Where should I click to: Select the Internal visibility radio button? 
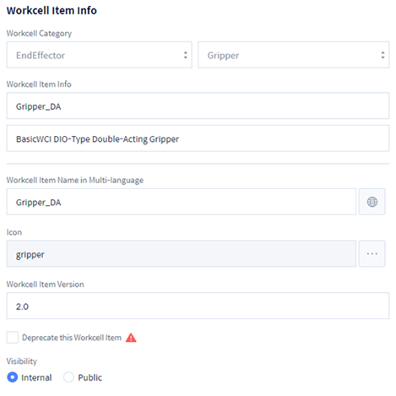click(x=13, y=377)
